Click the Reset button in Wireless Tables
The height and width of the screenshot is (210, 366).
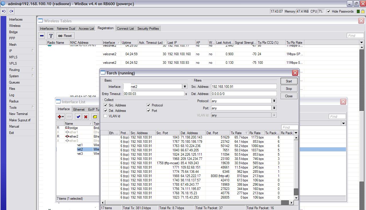pyautogui.click(x=65, y=36)
